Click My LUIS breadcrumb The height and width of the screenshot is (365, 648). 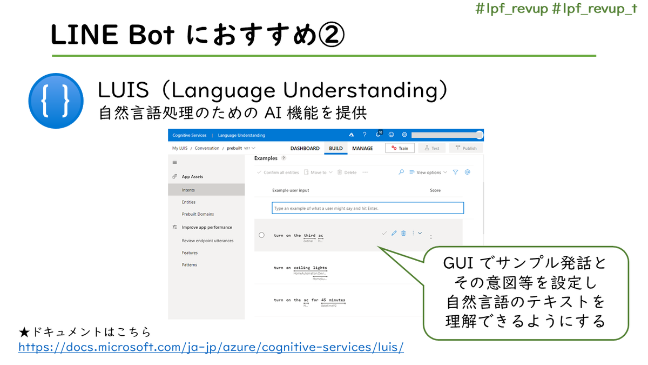(x=180, y=148)
